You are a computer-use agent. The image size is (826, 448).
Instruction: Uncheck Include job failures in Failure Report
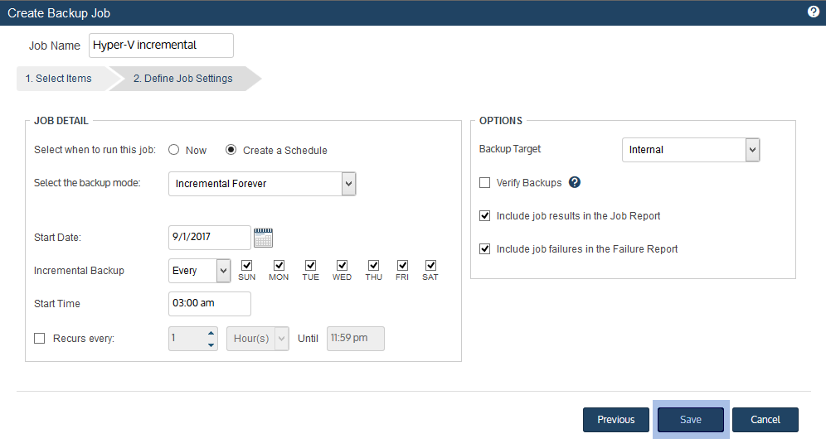[484, 249]
